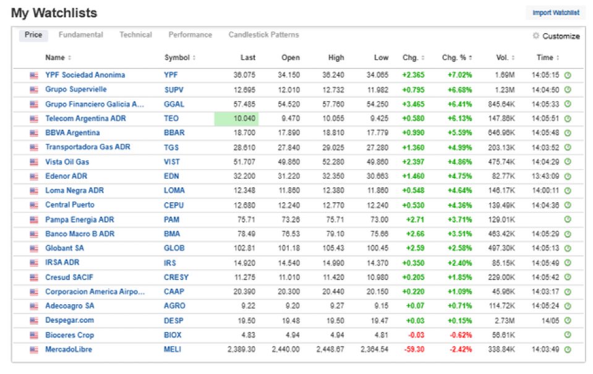Click the flag icon beside Central Puerto
Screen dimensions: 593x374
tap(34, 205)
